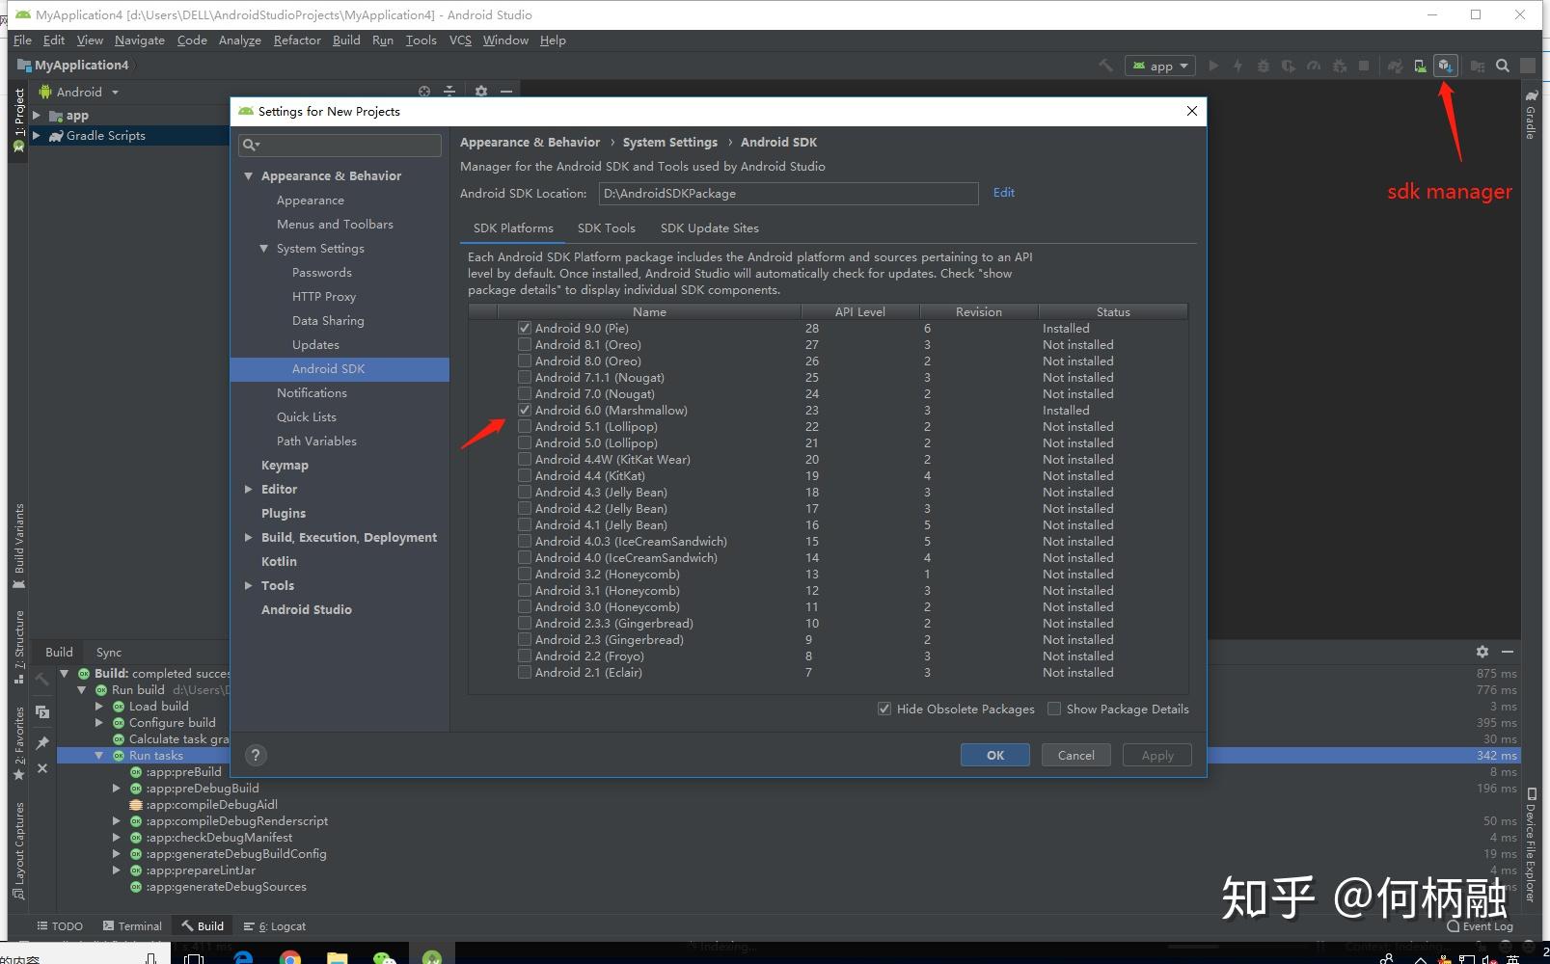Viewport: 1550px width, 964px height.
Task: Expand the Tools settings group
Action: click(249, 585)
